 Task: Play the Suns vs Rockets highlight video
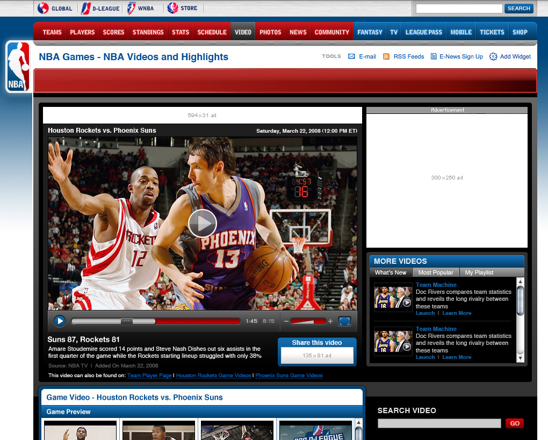click(203, 223)
